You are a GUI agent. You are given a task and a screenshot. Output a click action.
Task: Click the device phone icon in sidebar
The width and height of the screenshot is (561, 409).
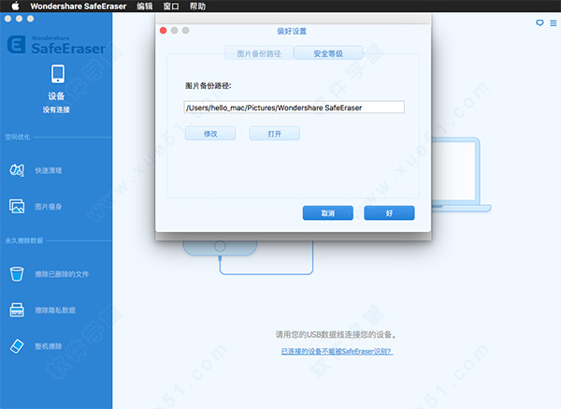click(56, 74)
